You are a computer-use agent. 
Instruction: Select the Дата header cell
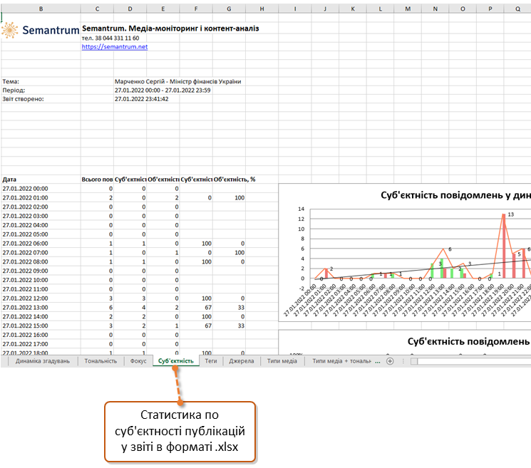pyautogui.click(x=41, y=180)
